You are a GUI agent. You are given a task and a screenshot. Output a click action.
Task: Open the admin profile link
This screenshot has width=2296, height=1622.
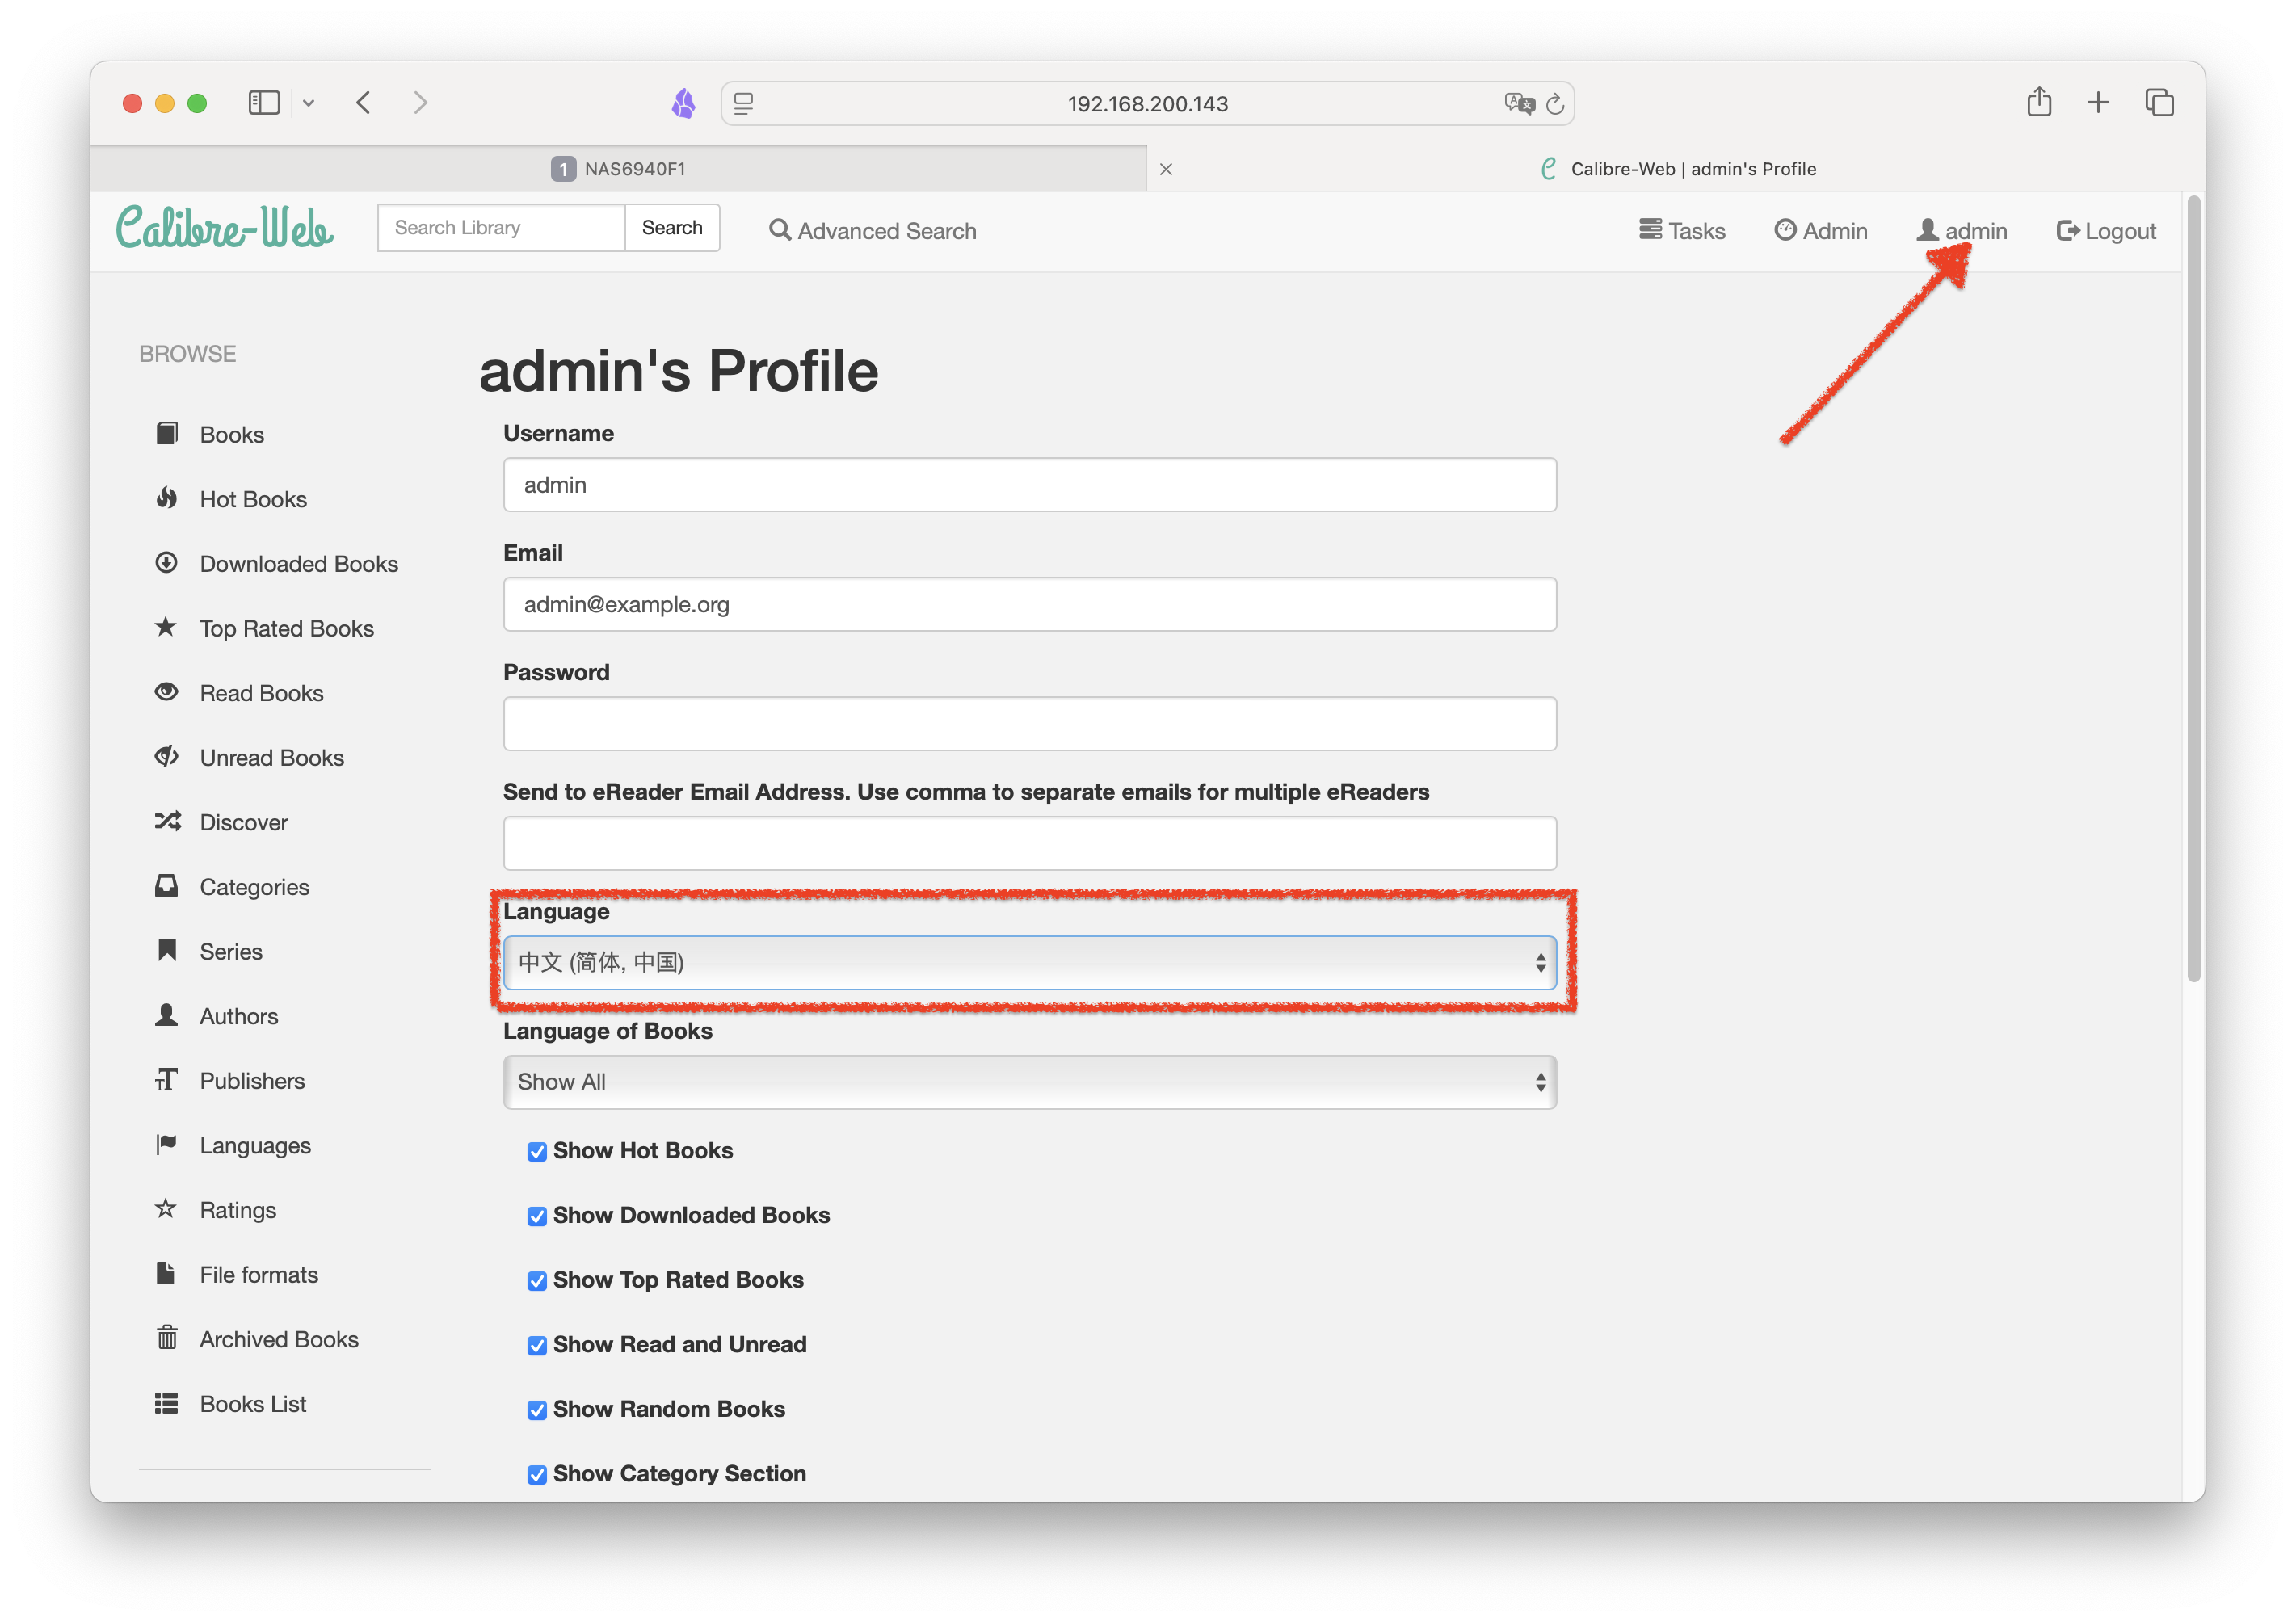pyautogui.click(x=1962, y=231)
